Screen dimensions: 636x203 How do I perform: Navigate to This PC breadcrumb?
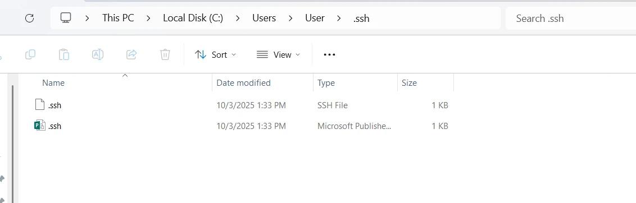[118, 19]
